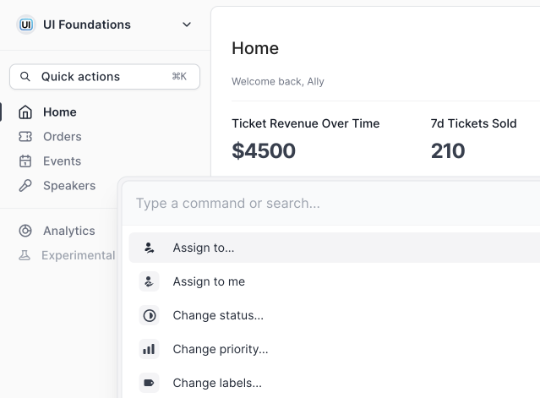Click the UI Foundations logo icon

(x=26, y=25)
